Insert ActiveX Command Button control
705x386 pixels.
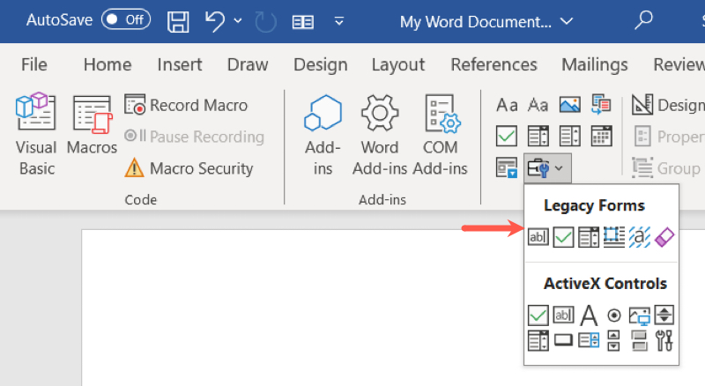coord(563,340)
